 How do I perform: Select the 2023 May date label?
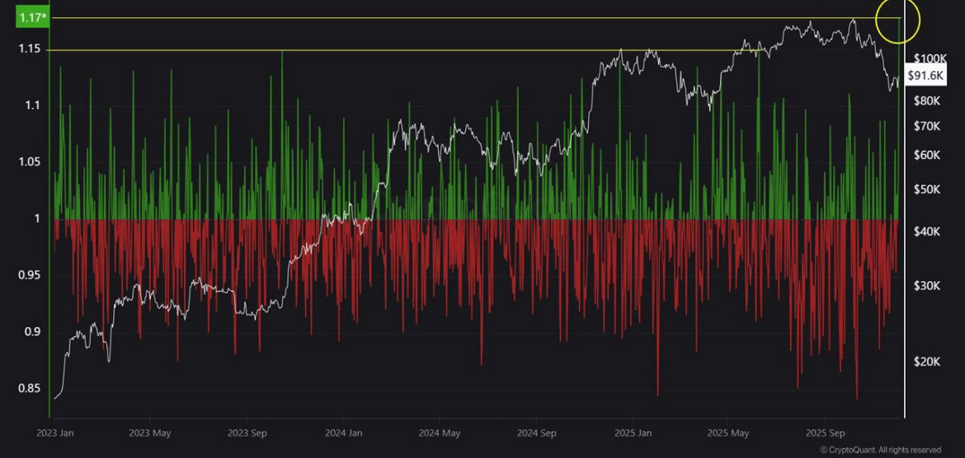[149, 432]
